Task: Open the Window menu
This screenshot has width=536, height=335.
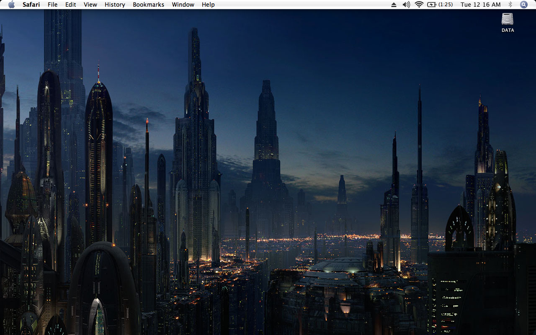Action: (x=183, y=5)
